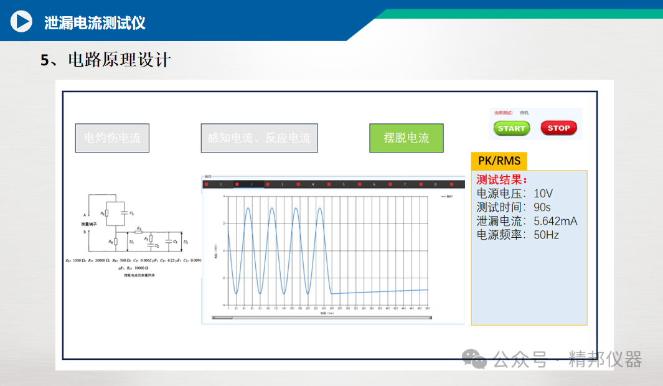Click the red square icon of curve tab 3

click(268, 184)
